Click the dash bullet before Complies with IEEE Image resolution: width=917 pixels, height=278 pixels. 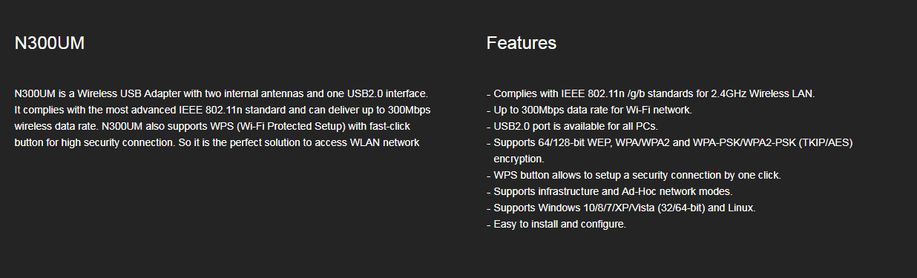point(488,95)
